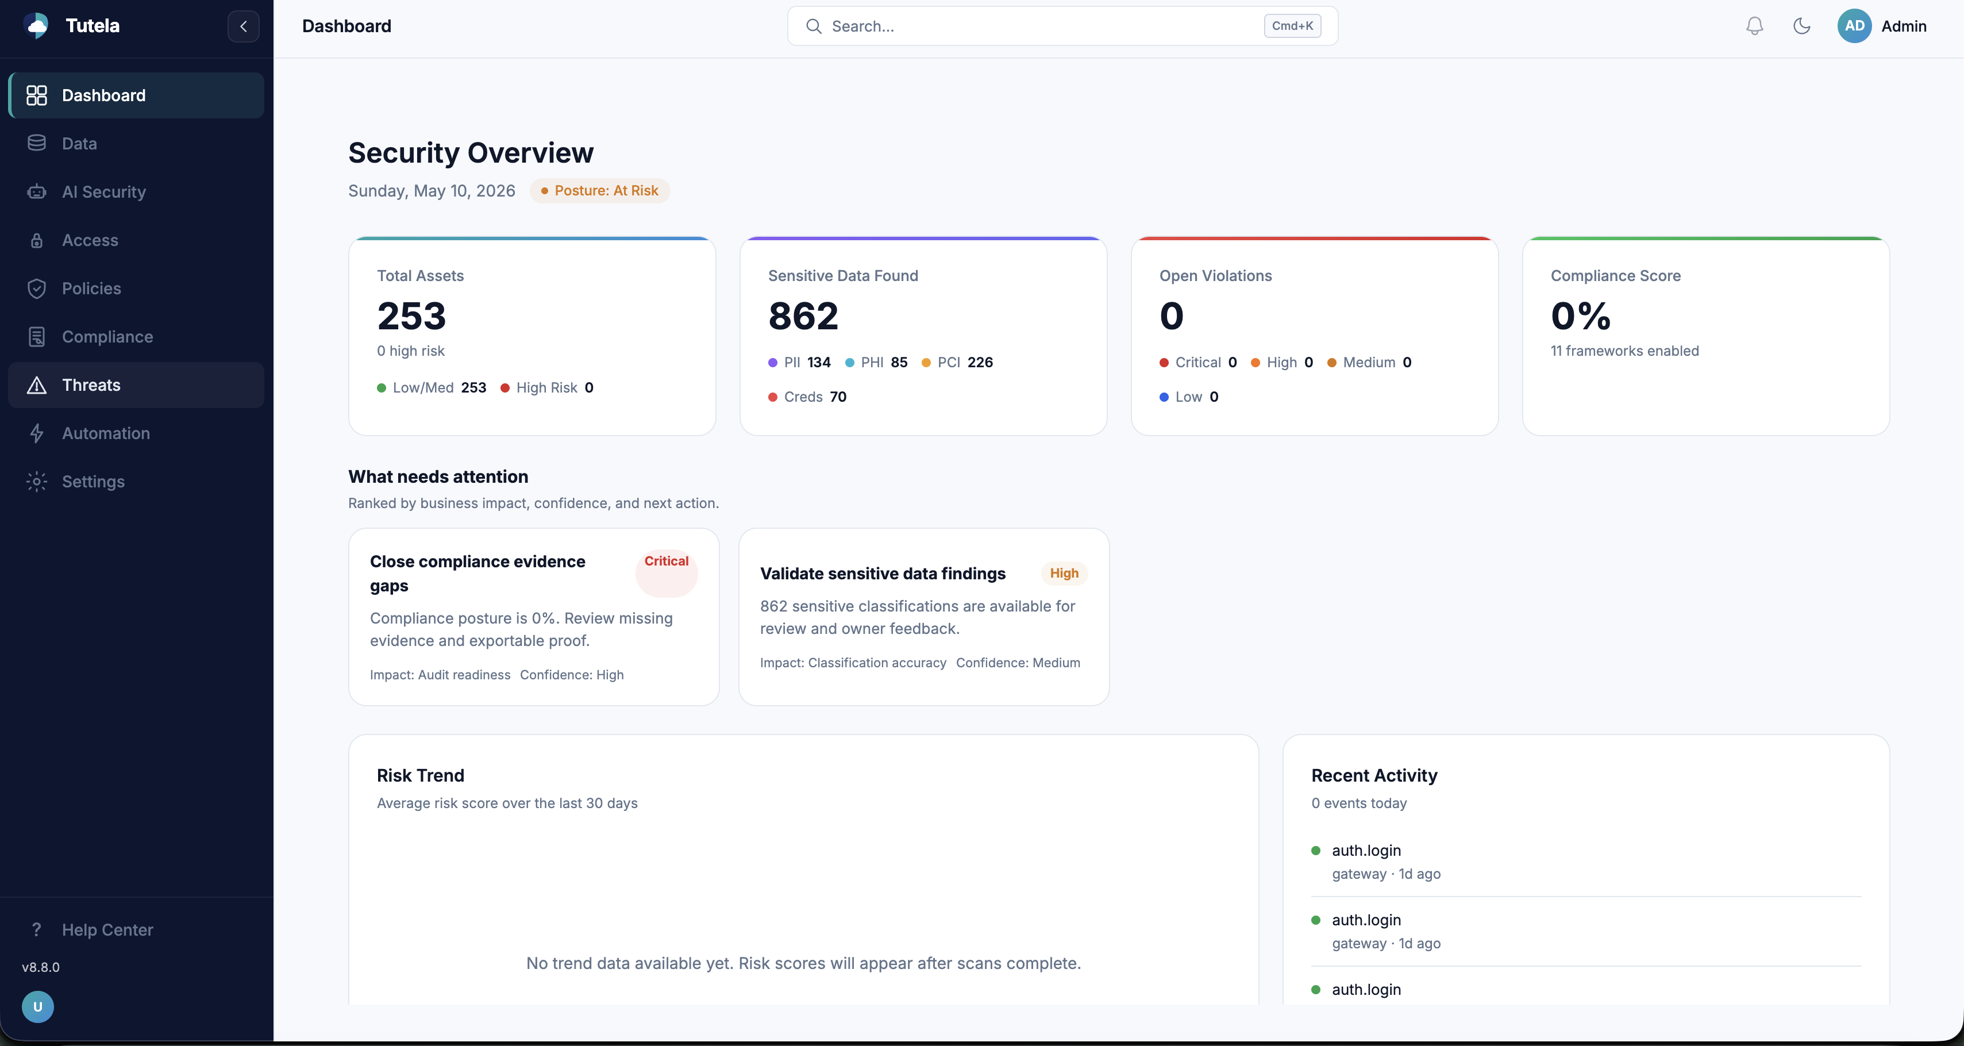Click the Critical 0 violations entry
The image size is (1964, 1046).
pos(1198,362)
